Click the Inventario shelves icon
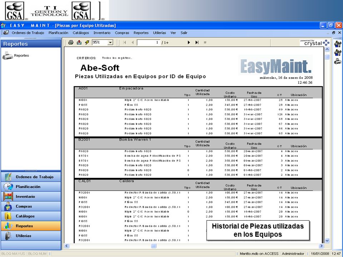This screenshot has height=257, width=343. click(x=8, y=196)
